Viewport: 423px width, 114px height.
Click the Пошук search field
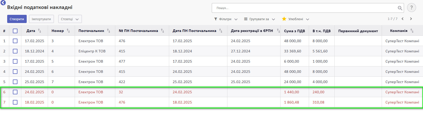[x=308, y=8]
